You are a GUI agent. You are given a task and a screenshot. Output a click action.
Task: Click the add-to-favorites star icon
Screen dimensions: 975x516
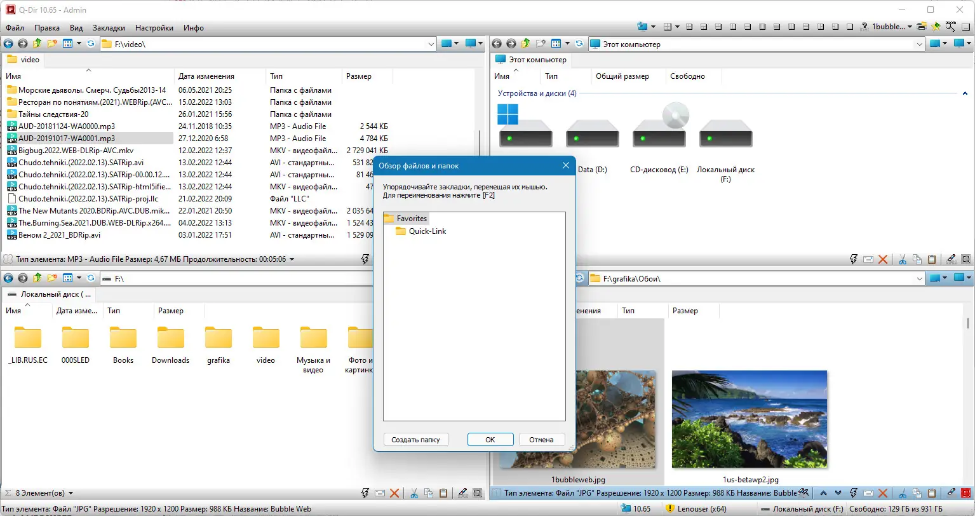tap(936, 27)
